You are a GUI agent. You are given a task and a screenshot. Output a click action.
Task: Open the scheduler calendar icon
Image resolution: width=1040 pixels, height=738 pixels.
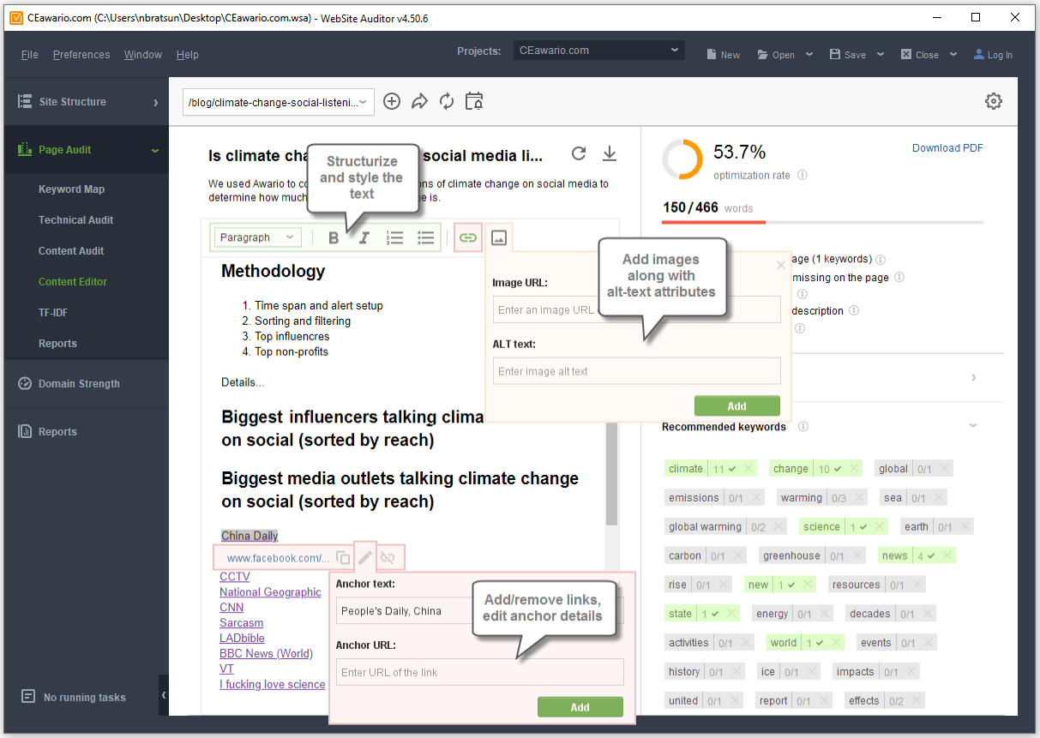474,101
